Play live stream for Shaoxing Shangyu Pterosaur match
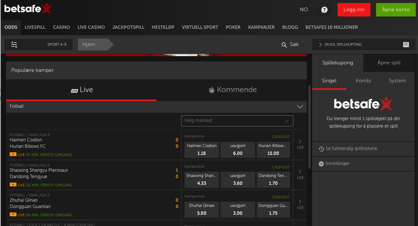This screenshot has width=418, height=226. tap(13, 184)
